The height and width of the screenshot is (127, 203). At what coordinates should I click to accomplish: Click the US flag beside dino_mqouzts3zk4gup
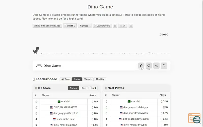coord(121,107)
